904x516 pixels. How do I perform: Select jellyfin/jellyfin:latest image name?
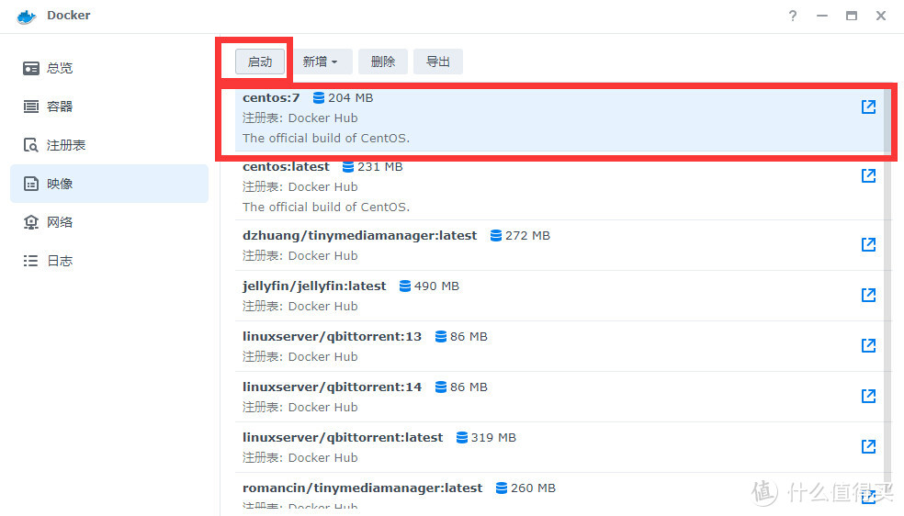(314, 286)
